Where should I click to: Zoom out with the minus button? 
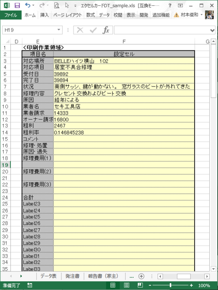[x=150, y=285]
